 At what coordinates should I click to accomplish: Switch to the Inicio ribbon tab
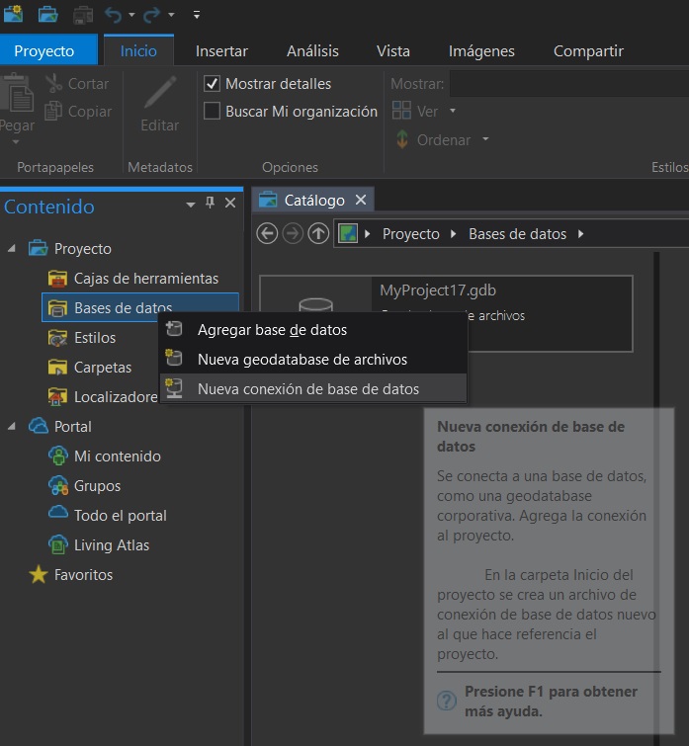point(138,50)
